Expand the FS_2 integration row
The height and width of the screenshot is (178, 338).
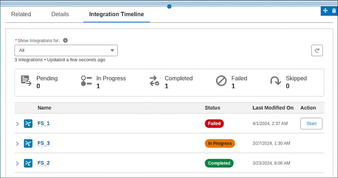(x=17, y=164)
